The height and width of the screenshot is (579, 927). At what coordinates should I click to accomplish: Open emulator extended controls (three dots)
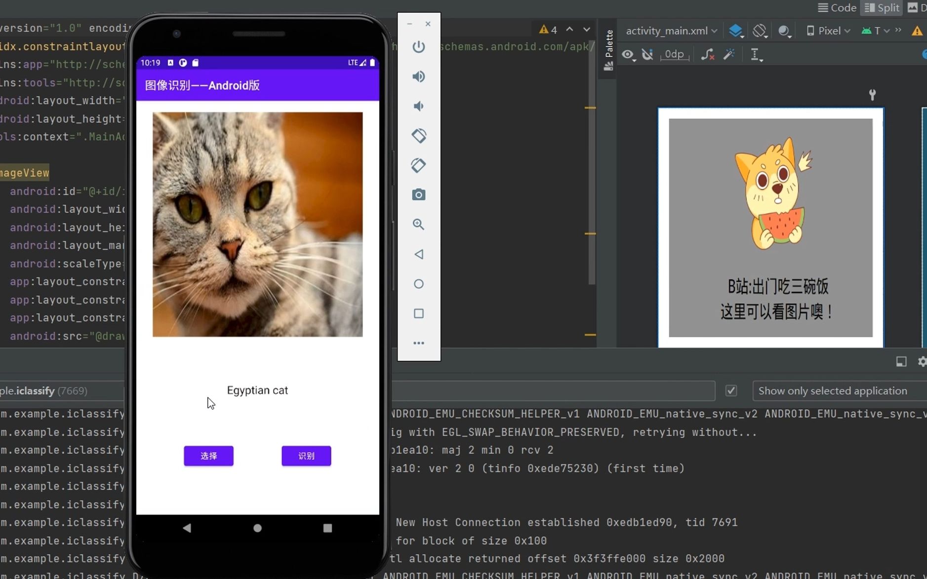pyautogui.click(x=418, y=343)
